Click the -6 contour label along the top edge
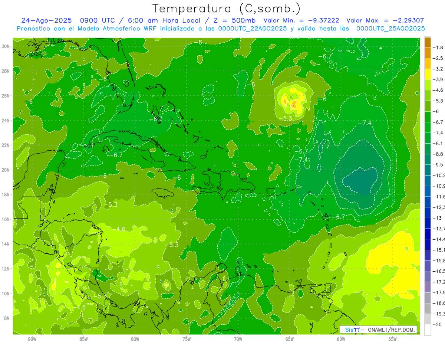The width and height of the screenshot is (445, 344). pyautogui.click(x=199, y=42)
